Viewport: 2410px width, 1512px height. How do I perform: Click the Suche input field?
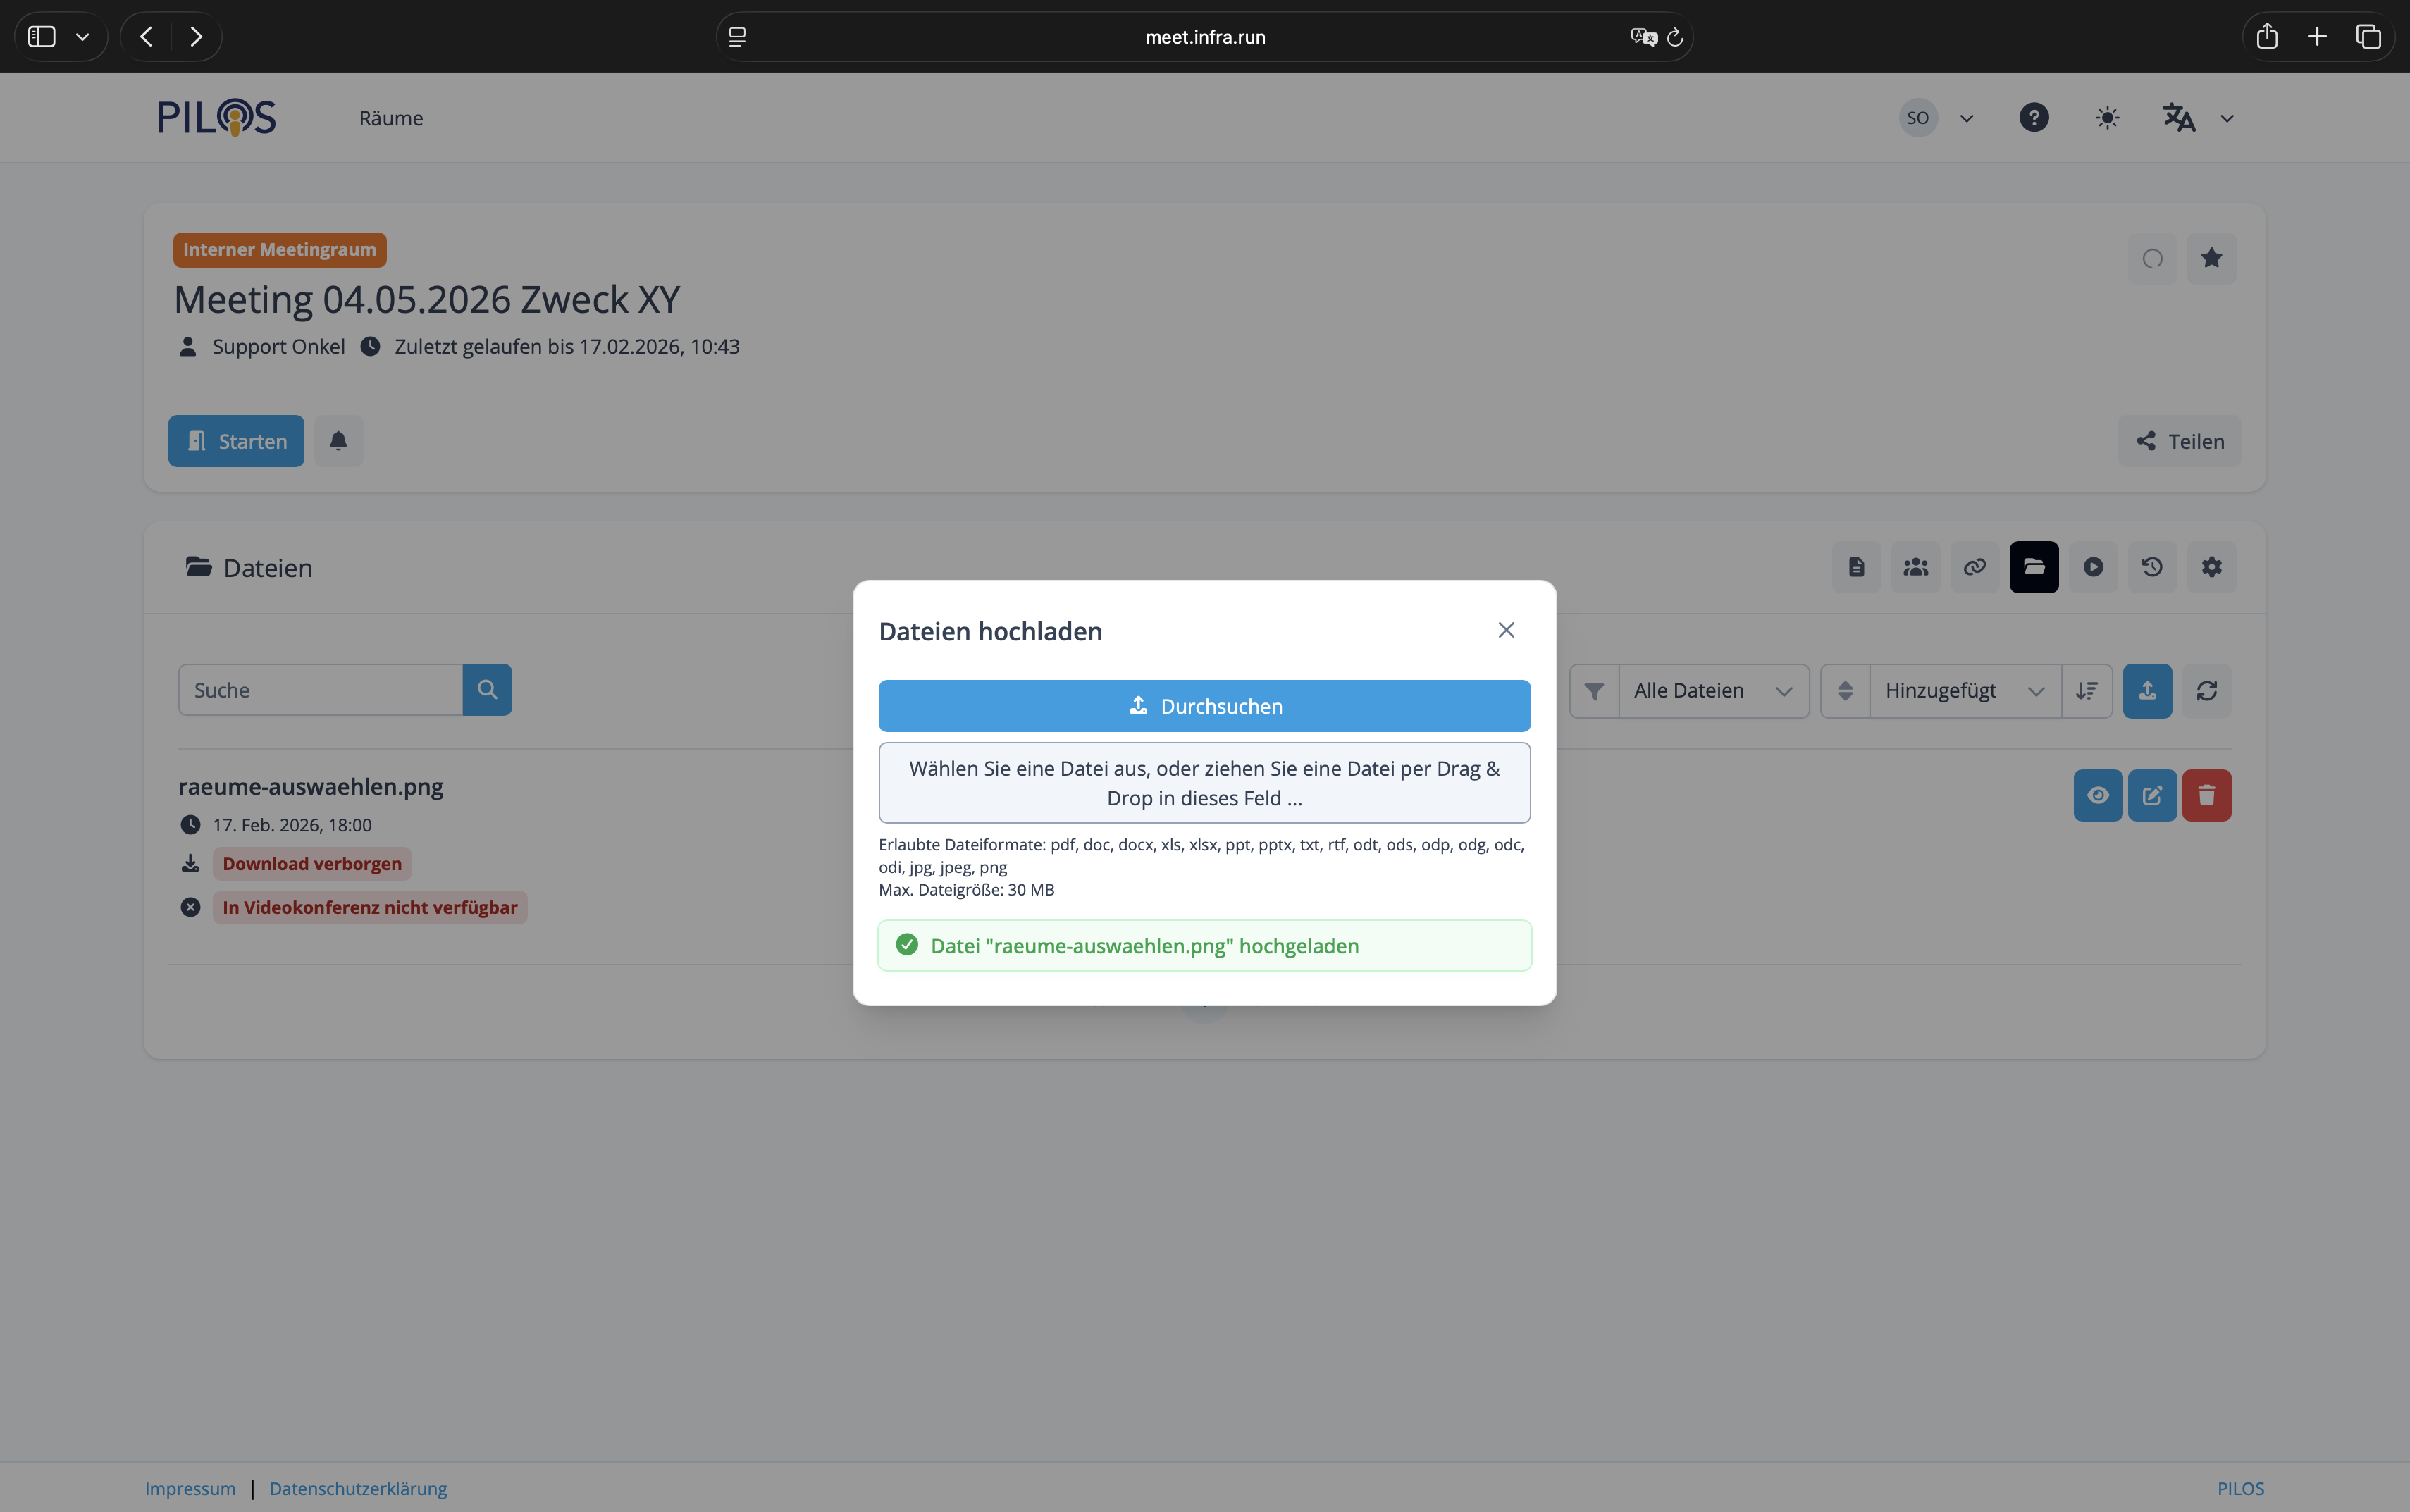click(x=320, y=690)
